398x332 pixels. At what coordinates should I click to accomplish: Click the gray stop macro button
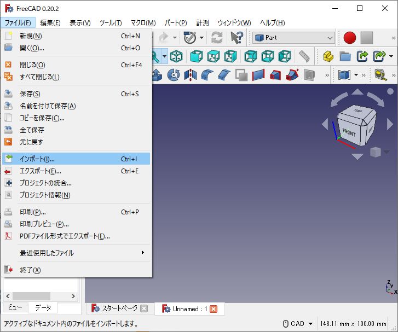point(367,38)
